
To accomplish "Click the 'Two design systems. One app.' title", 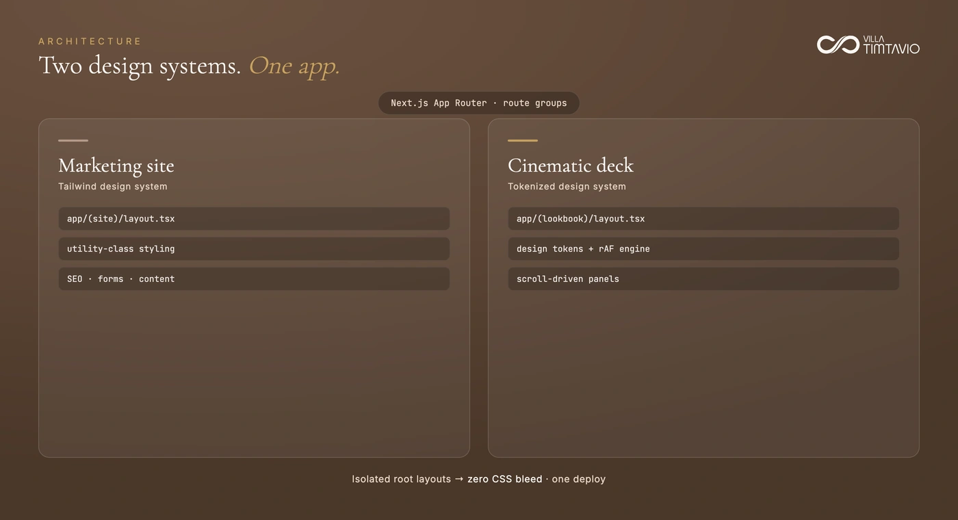I will pos(190,66).
